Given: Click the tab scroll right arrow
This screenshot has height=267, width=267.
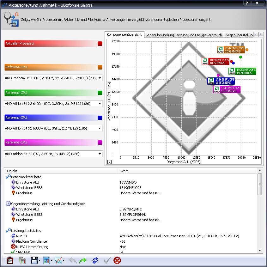Looking at the screenshot, I should pyautogui.click(x=261, y=34).
